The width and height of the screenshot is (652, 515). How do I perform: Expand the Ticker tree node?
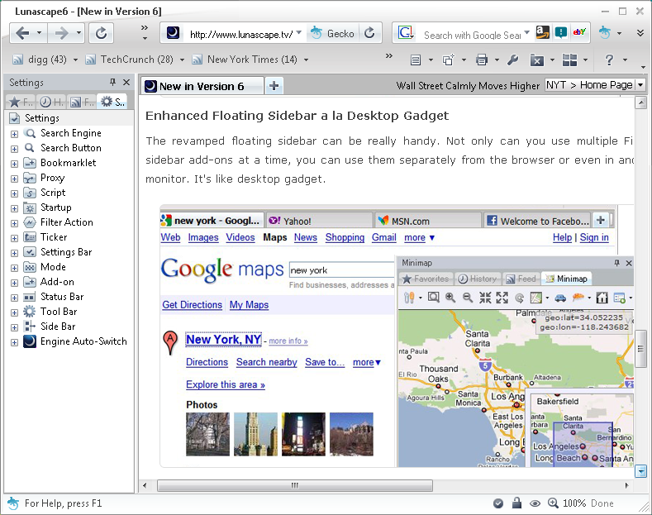tap(14, 238)
